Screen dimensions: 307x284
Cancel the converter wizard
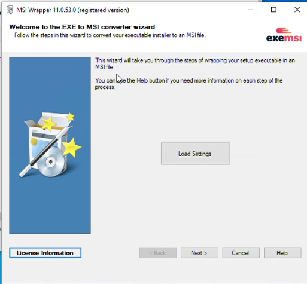(241, 253)
